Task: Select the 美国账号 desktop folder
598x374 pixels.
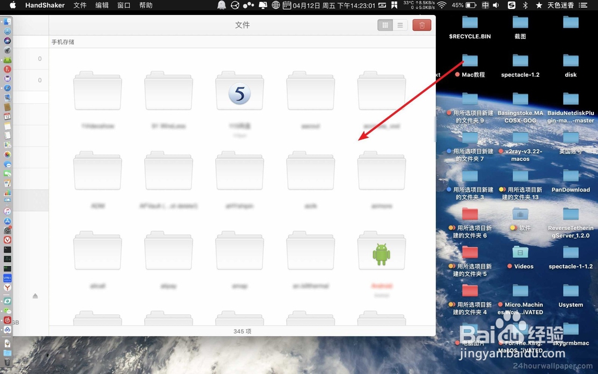Action: (570, 142)
